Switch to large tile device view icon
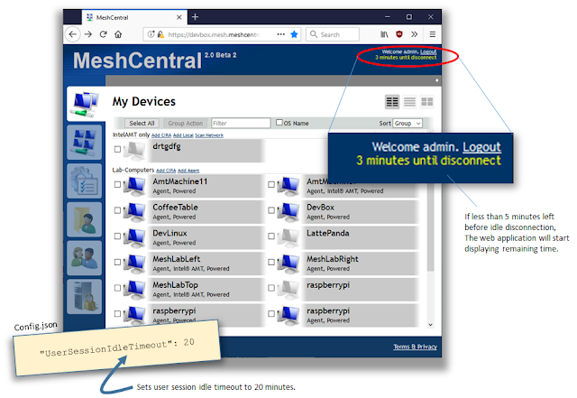Image resolution: width=577 pixels, height=398 pixels. (x=426, y=102)
